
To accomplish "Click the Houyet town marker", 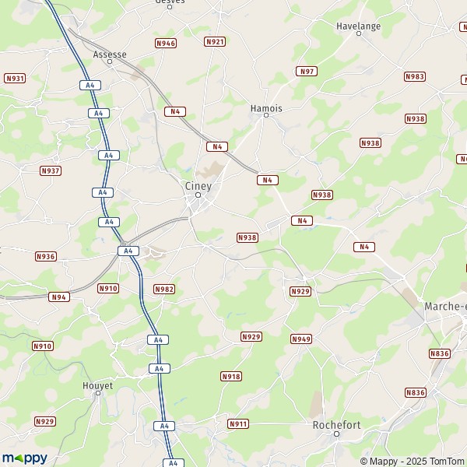I will (98, 393).
